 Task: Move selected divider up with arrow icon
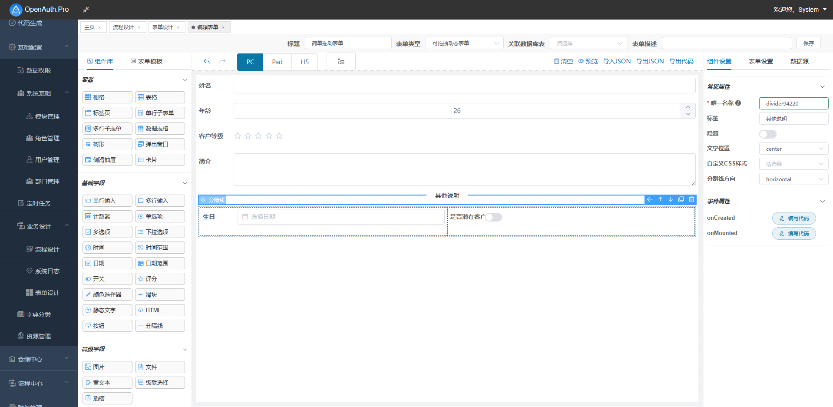[x=660, y=199]
